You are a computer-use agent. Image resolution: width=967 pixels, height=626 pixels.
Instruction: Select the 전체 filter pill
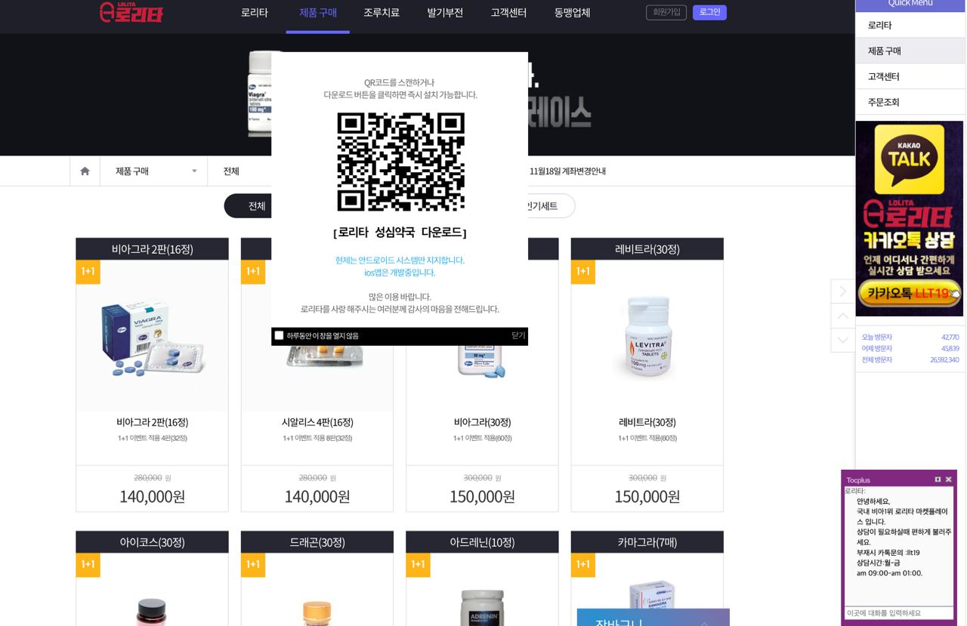257,206
